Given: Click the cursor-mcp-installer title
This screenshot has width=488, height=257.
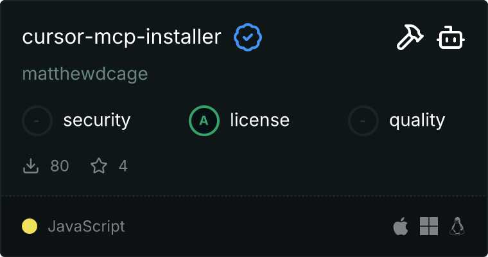Looking at the screenshot, I should pos(121,38).
